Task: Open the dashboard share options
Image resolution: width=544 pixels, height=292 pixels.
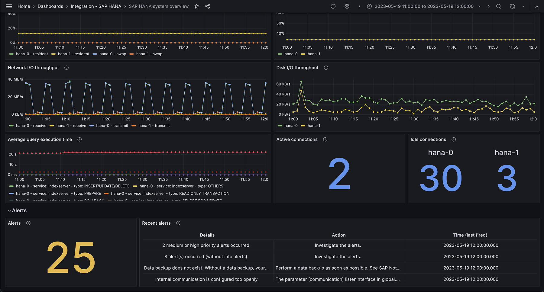Action: (207, 6)
